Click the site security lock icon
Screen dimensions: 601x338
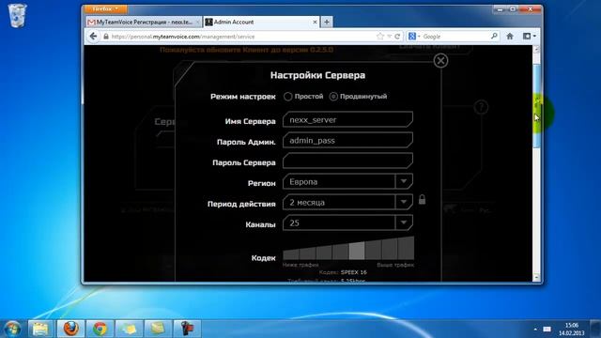pyautogui.click(x=106, y=37)
